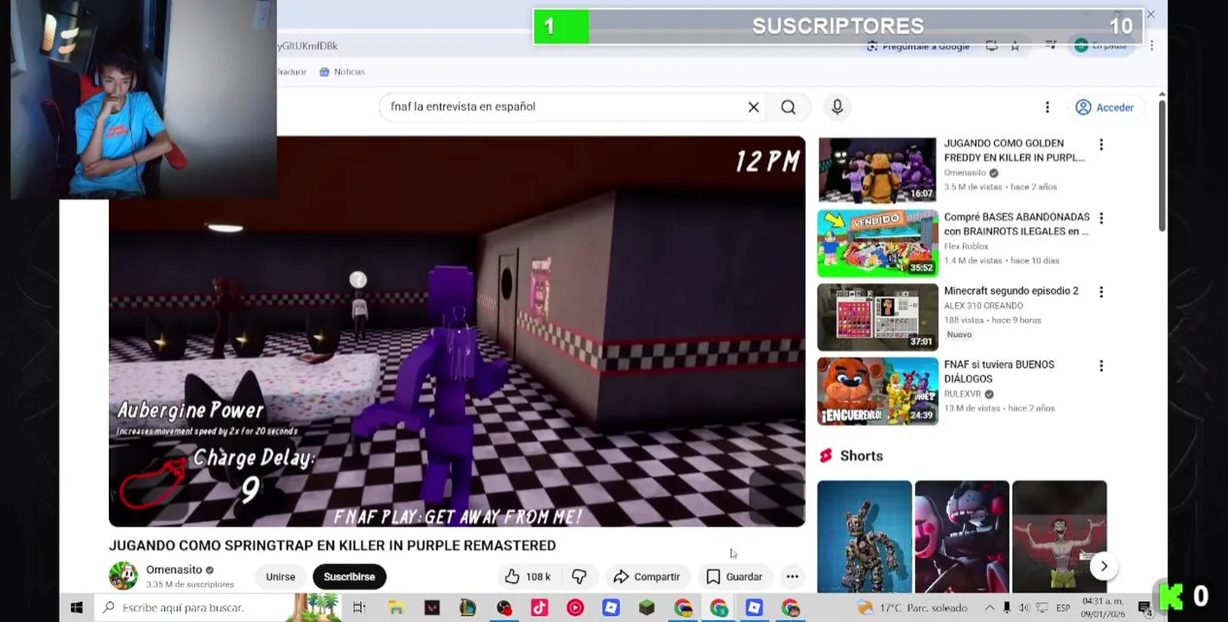
Task: Open League of Legends taskbar icon
Action: tap(467, 608)
